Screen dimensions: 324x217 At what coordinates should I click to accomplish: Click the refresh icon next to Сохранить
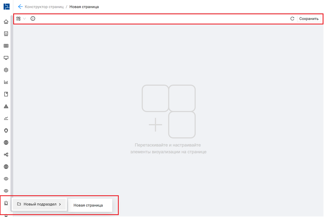click(292, 19)
